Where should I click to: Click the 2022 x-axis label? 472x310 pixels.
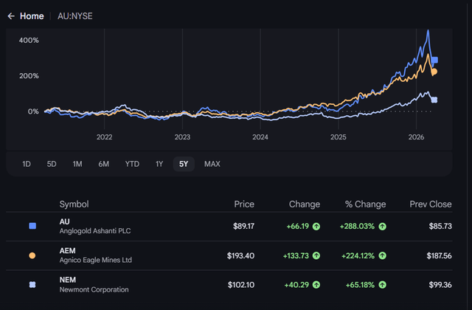tap(105, 137)
